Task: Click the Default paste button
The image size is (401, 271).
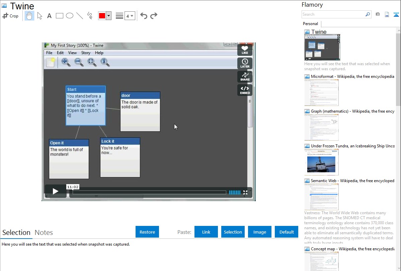Action: point(287,232)
